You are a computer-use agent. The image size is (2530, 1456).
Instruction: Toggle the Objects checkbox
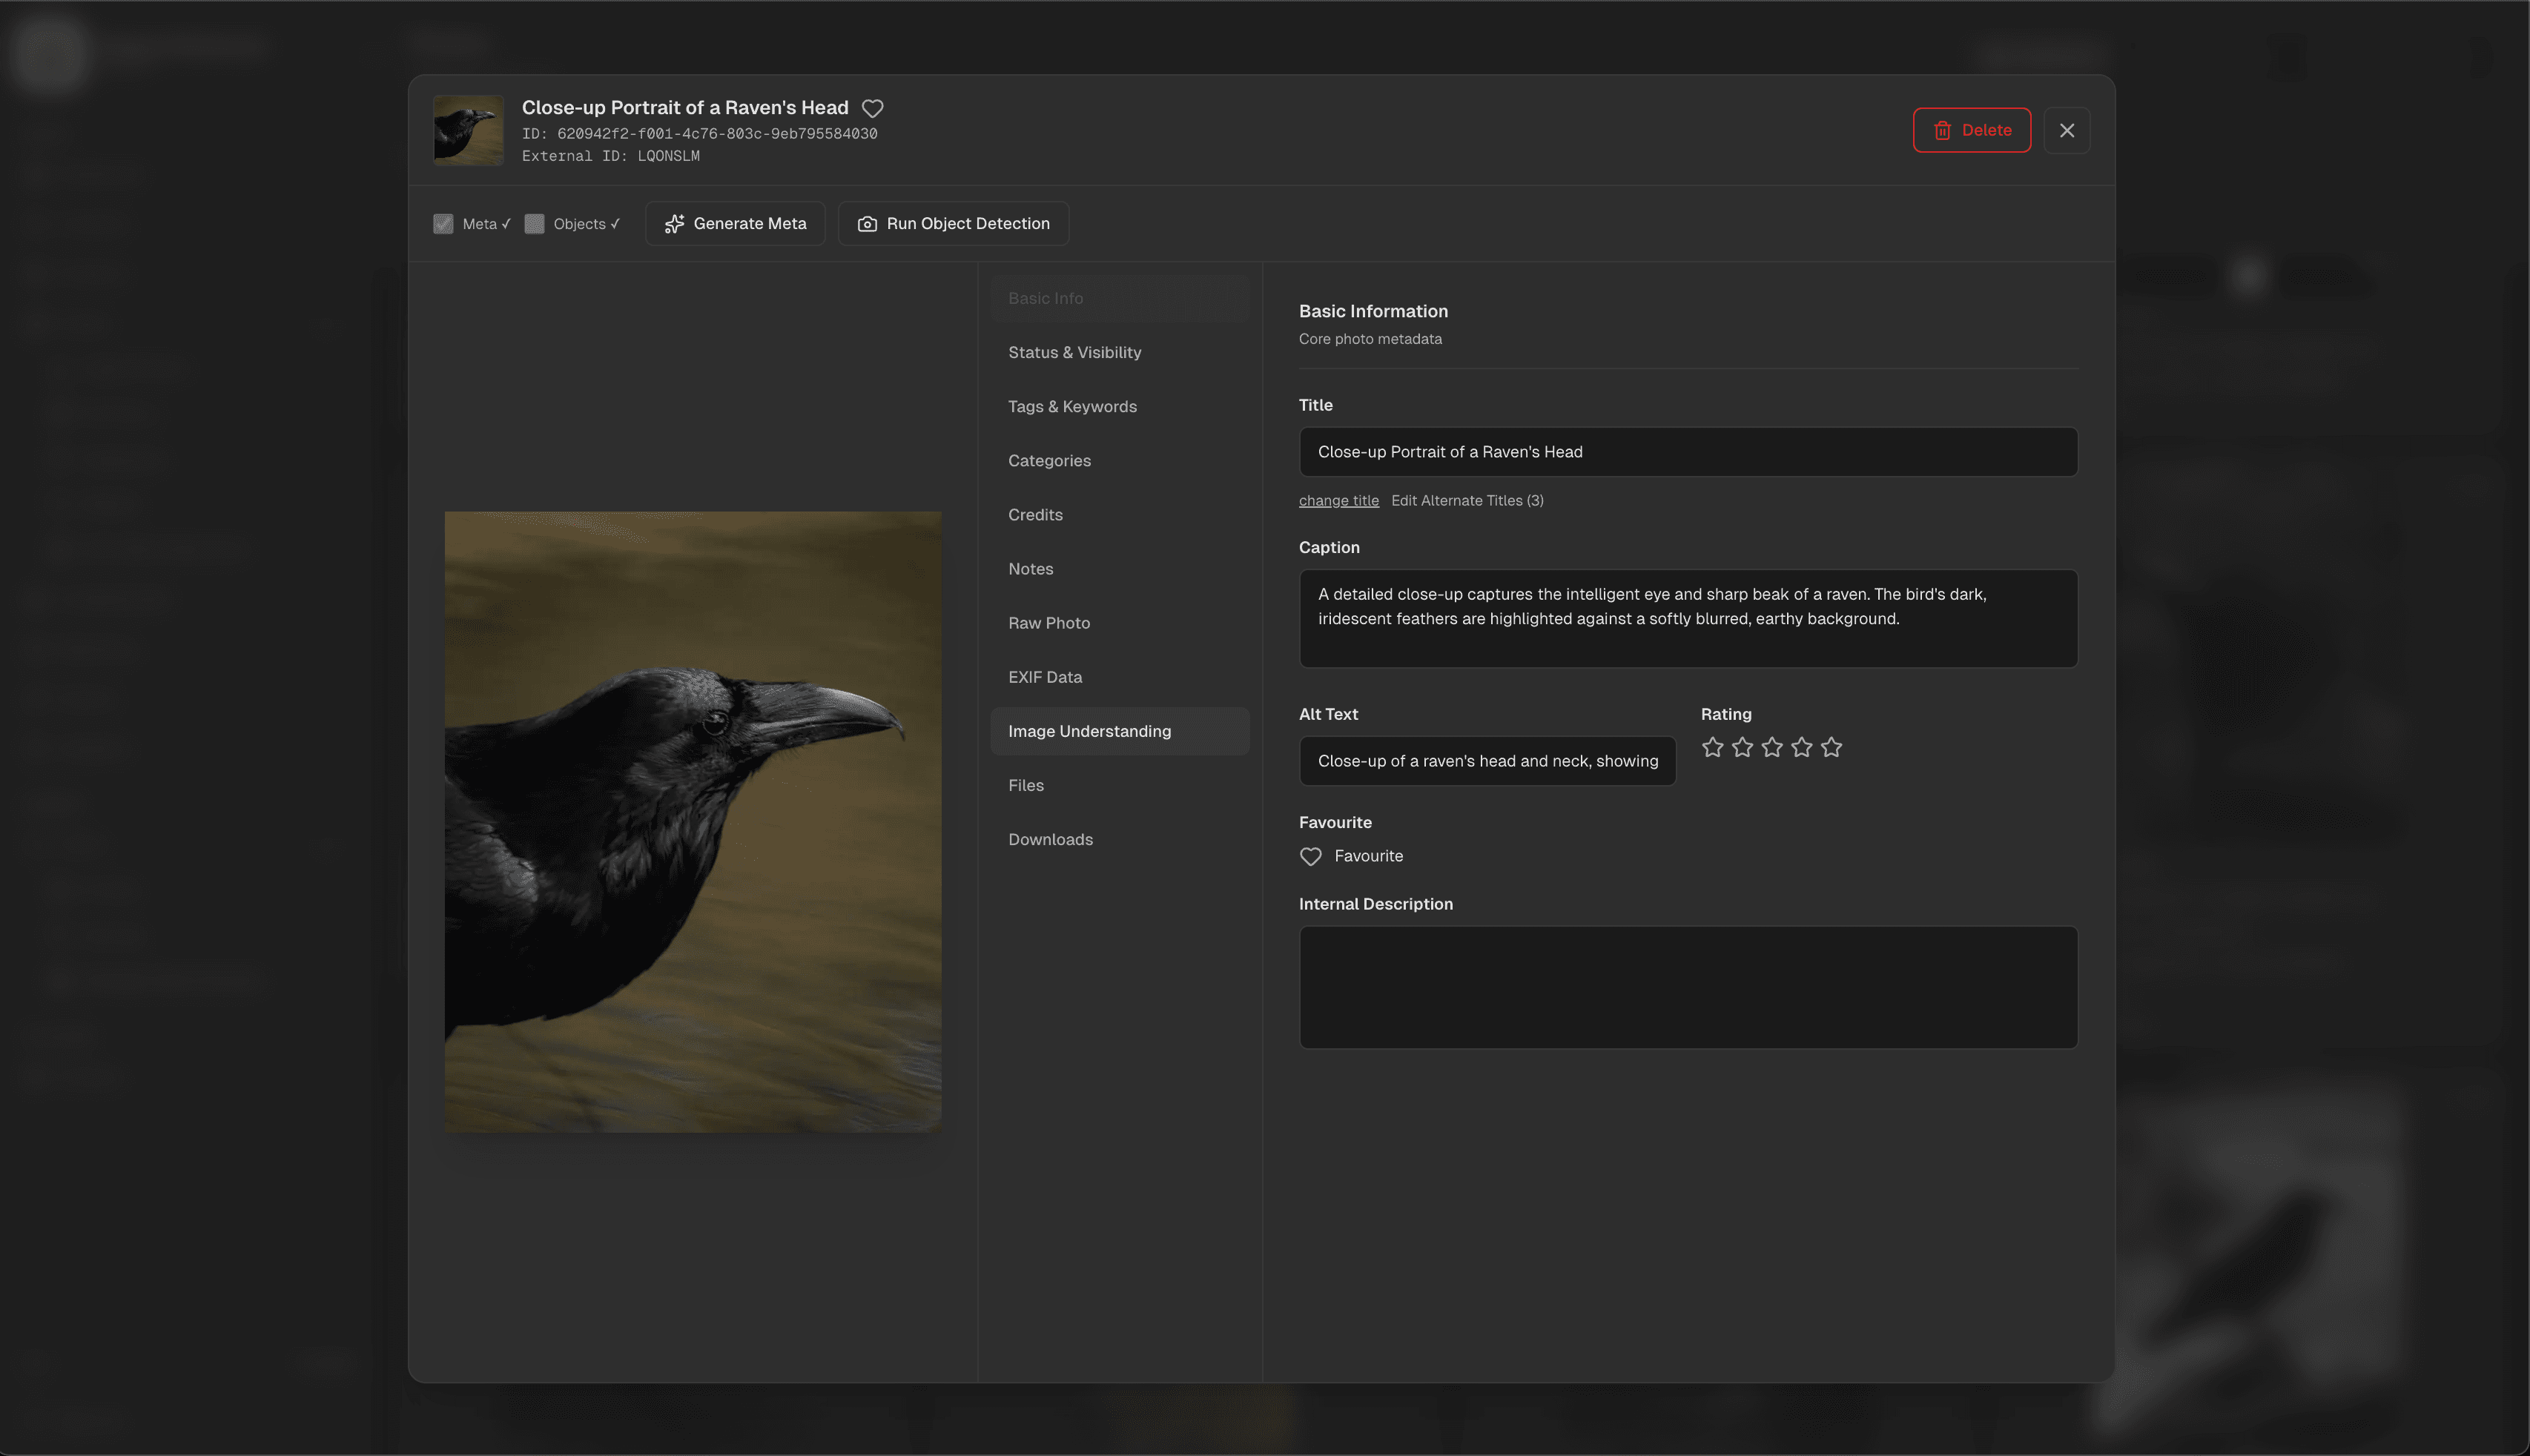coord(534,224)
